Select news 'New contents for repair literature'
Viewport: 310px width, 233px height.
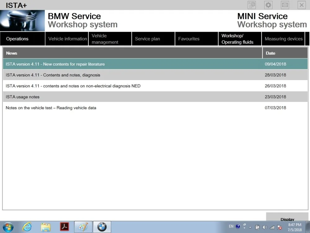tap(155, 64)
